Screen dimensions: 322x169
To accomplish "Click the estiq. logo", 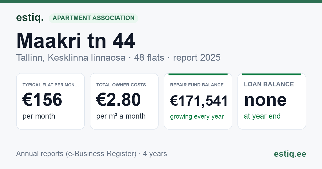I will click(x=30, y=18).
